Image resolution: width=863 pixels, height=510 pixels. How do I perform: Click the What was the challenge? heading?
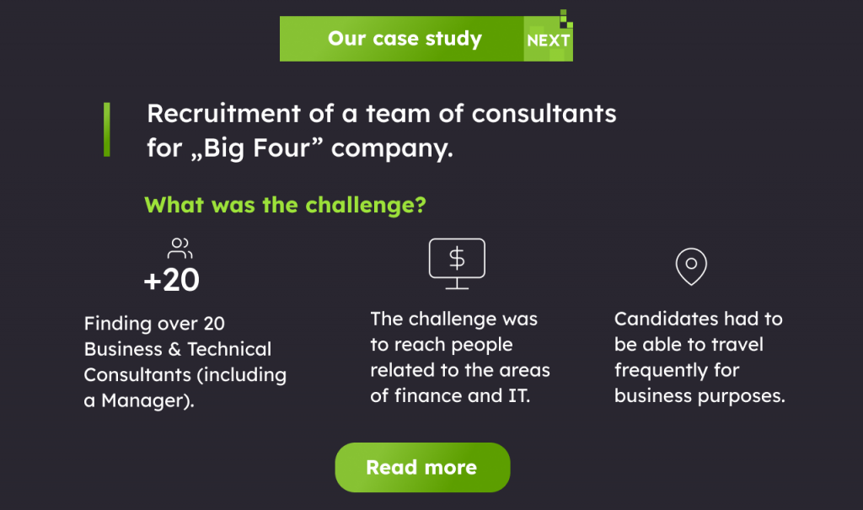pyautogui.click(x=285, y=205)
